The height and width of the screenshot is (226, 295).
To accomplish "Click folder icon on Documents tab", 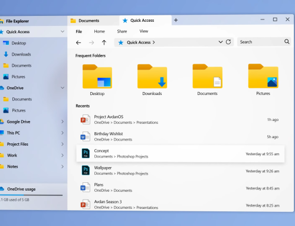I will coord(73,21).
